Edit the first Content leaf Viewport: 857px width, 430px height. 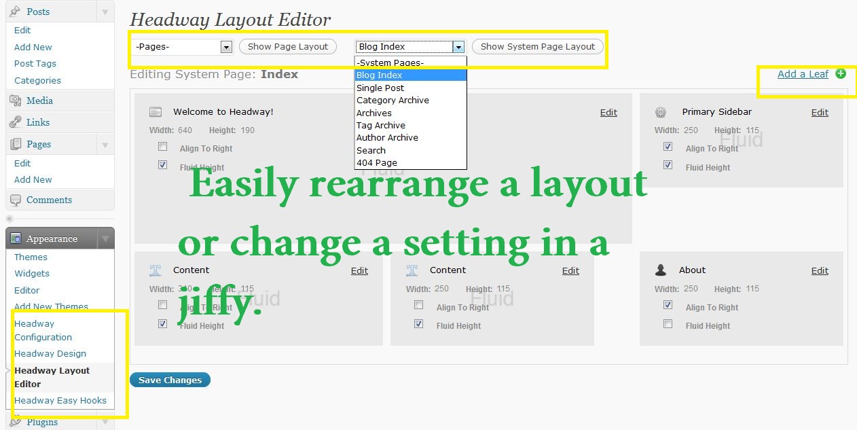(x=359, y=270)
